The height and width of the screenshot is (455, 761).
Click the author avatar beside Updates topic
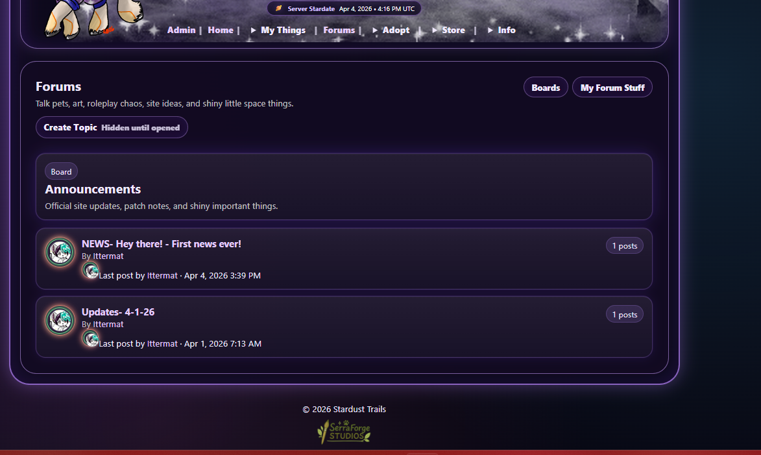[60, 320]
